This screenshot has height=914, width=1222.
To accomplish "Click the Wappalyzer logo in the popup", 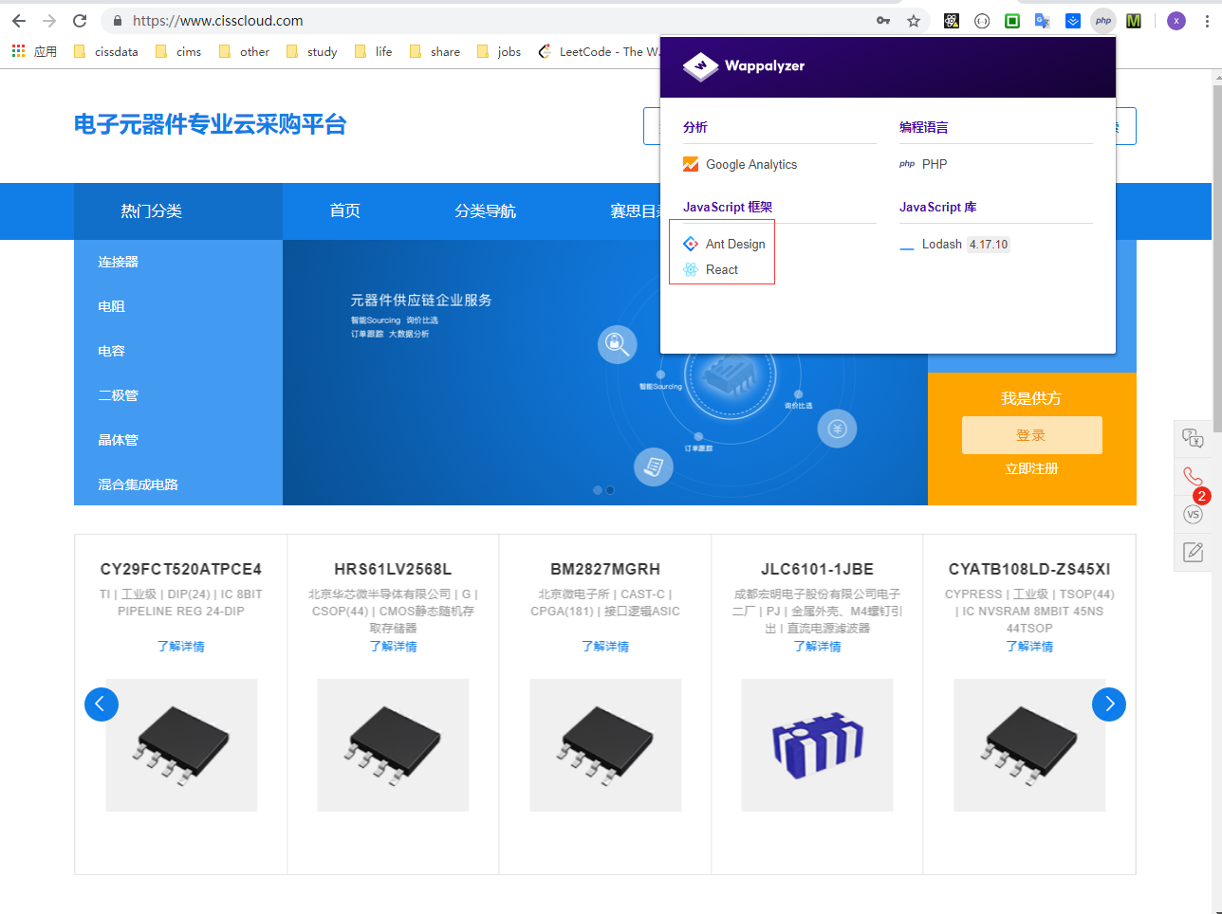I will 744,66.
